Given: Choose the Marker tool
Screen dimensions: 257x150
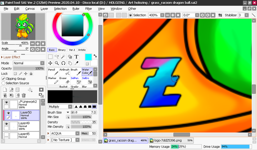Looking at the screenshot, I should pyautogui.click(x=53, y=80).
